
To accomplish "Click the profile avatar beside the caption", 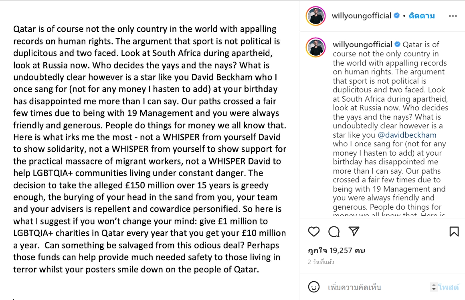I will point(315,47).
